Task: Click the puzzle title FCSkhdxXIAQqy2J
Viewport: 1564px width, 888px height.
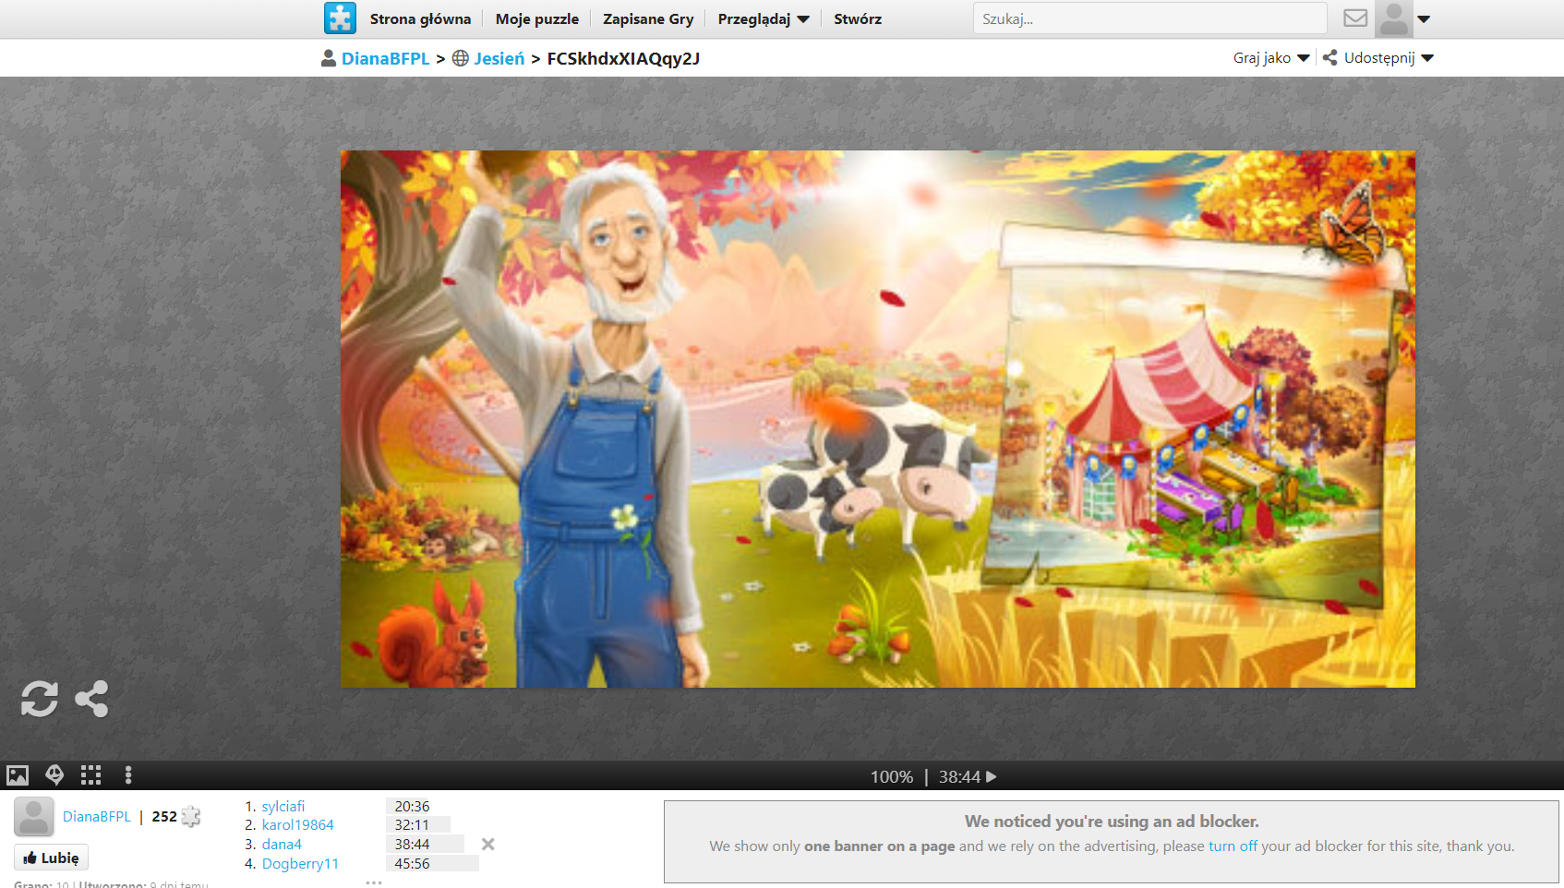Action: [x=623, y=58]
